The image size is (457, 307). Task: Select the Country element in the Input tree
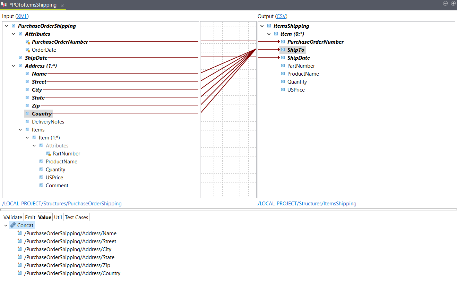(x=42, y=113)
